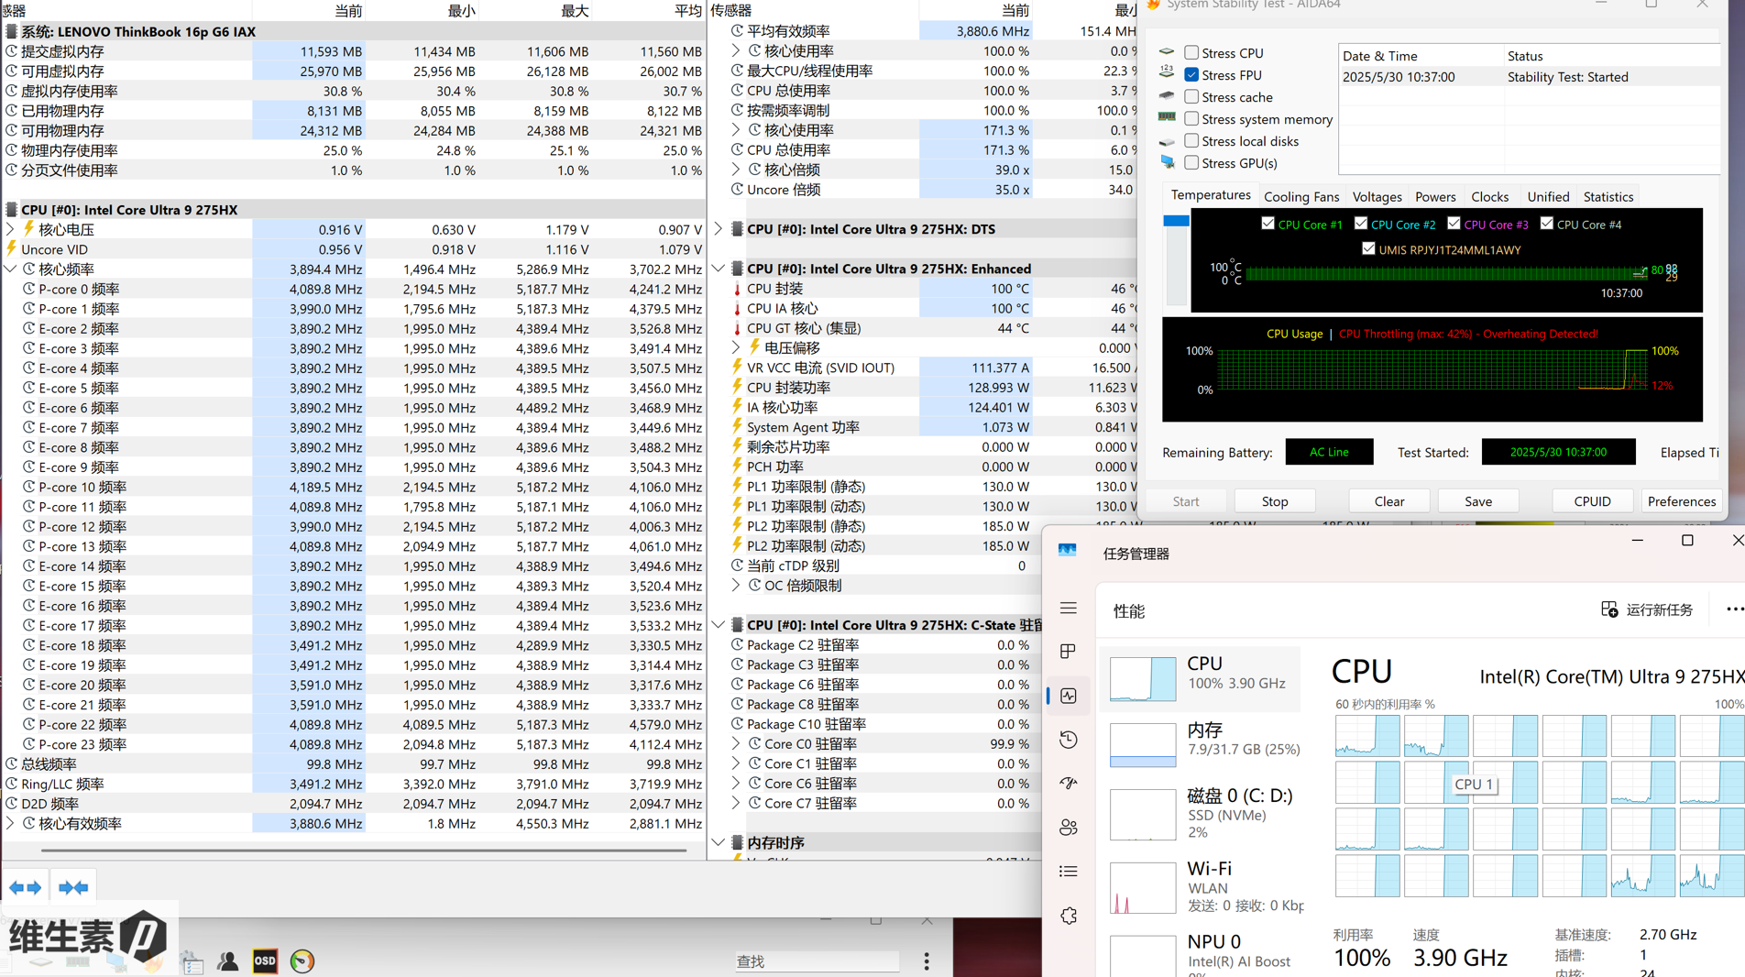Click the expand columns arrows icon
The width and height of the screenshot is (1745, 977).
tap(25, 887)
